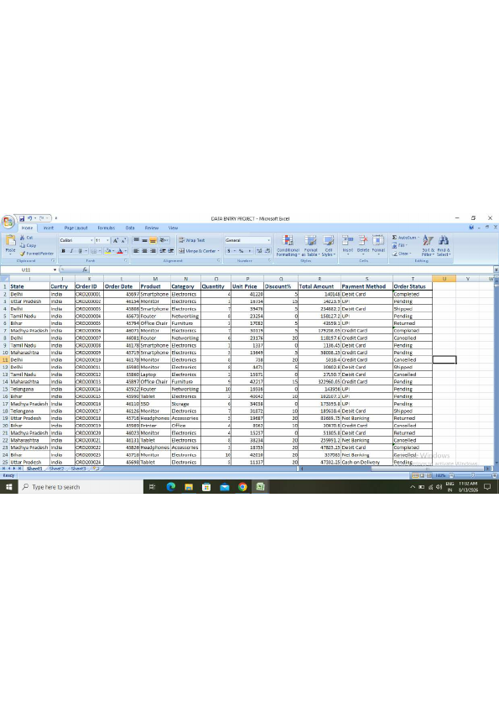The width and height of the screenshot is (499, 707).
Task: Cut the selection with scissors icon
Action: (26, 238)
